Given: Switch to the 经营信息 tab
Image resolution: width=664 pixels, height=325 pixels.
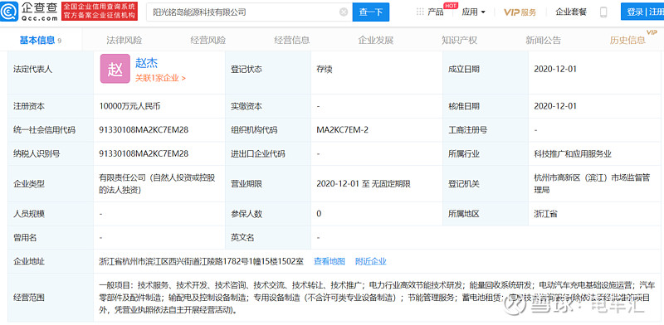Looking at the screenshot, I should click(x=292, y=40).
